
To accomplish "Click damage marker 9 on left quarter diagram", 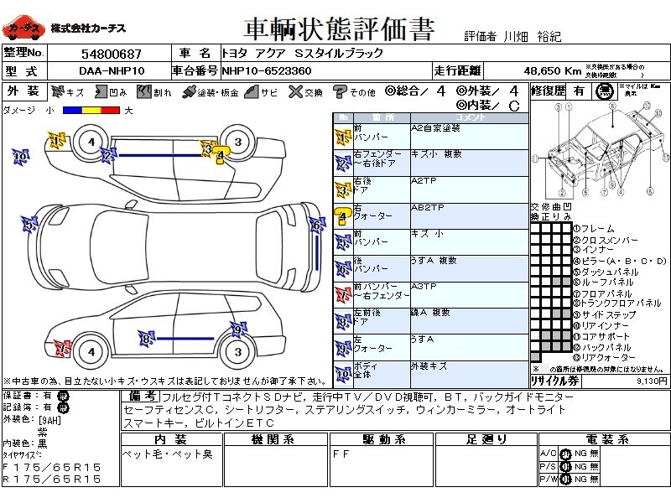I will (238, 329).
